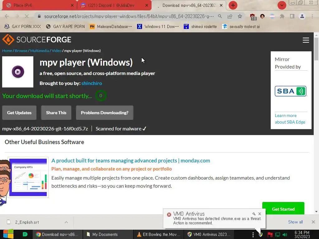The width and height of the screenshot is (319, 239).
Task: Open the Windows Start menu
Action: coord(8,234)
